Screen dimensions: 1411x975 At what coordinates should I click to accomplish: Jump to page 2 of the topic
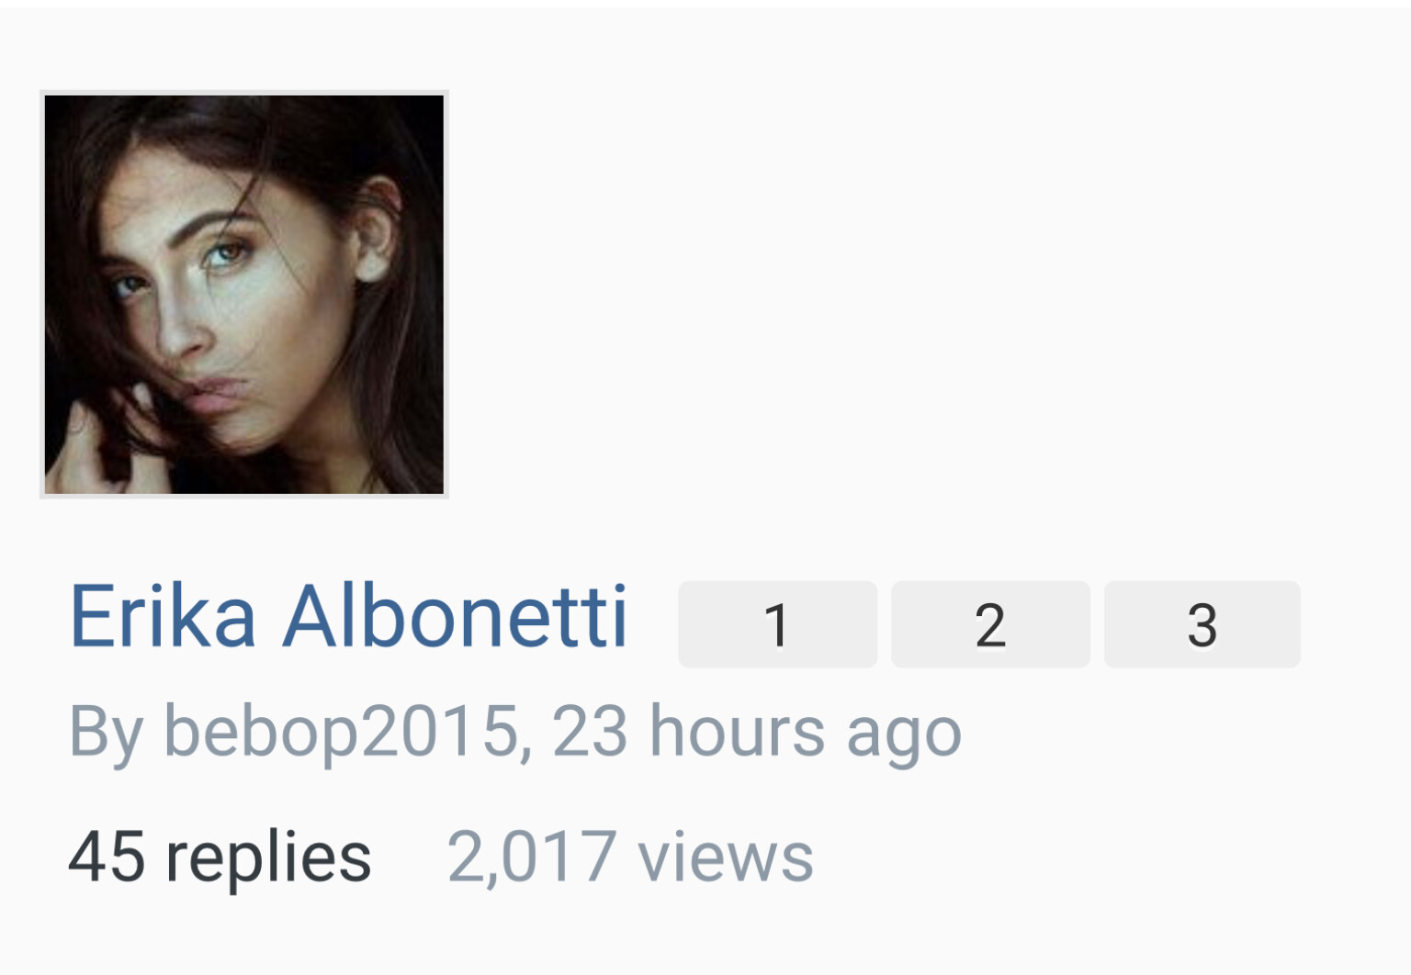point(990,624)
